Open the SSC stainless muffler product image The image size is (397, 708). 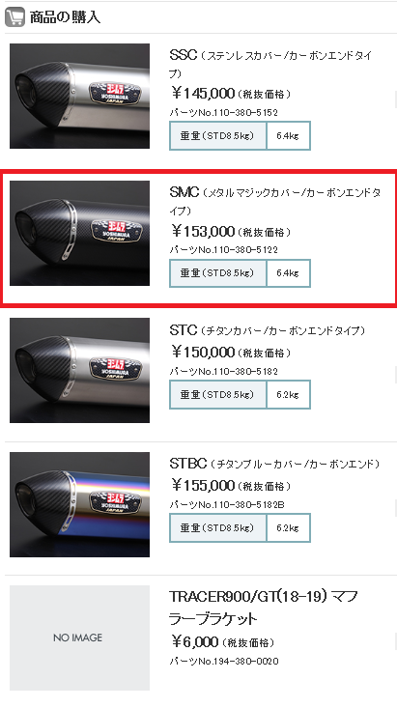[79, 96]
